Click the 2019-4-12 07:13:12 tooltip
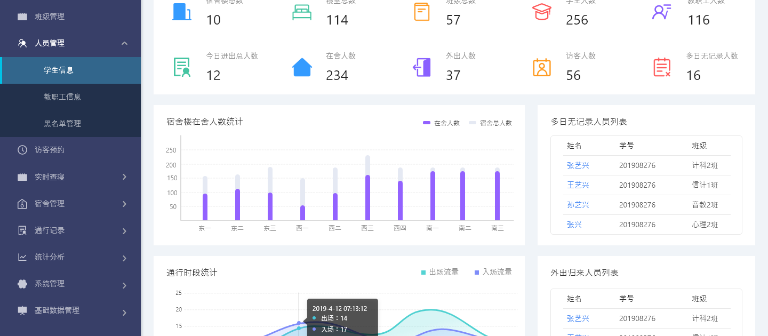Screen dimensions: 768x336 pos(342,317)
